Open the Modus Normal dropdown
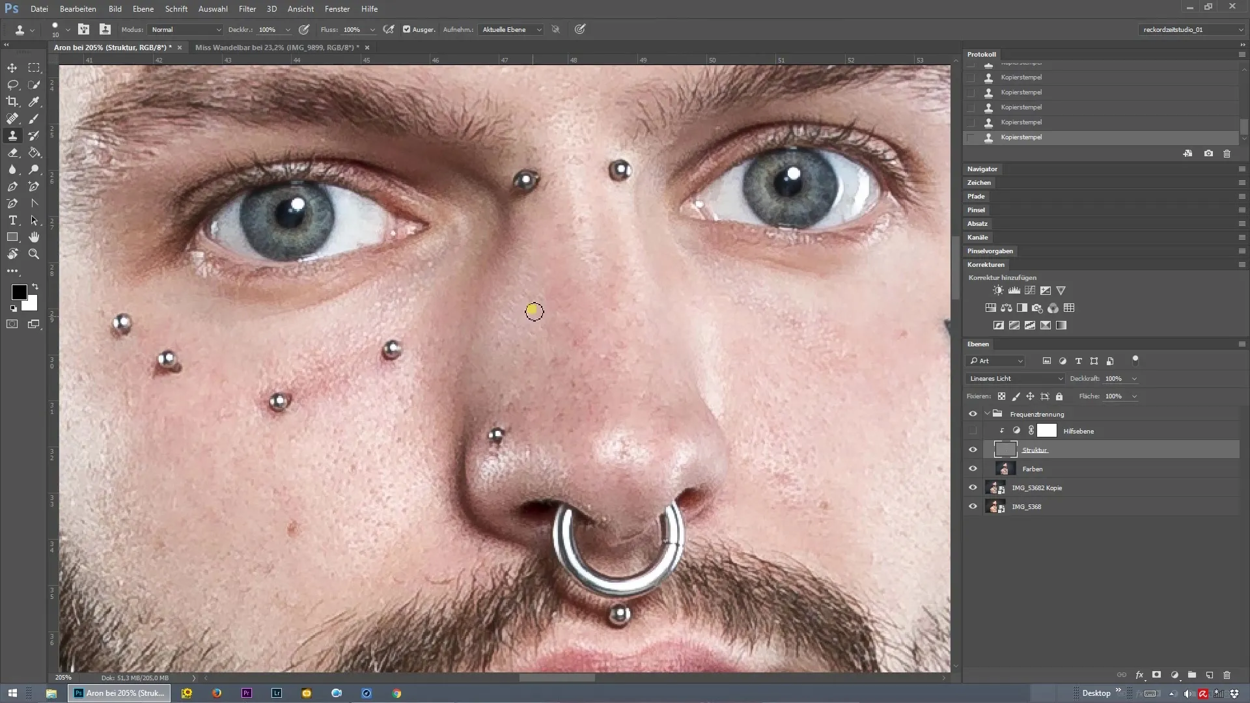 pyautogui.click(x=186, y=29)
